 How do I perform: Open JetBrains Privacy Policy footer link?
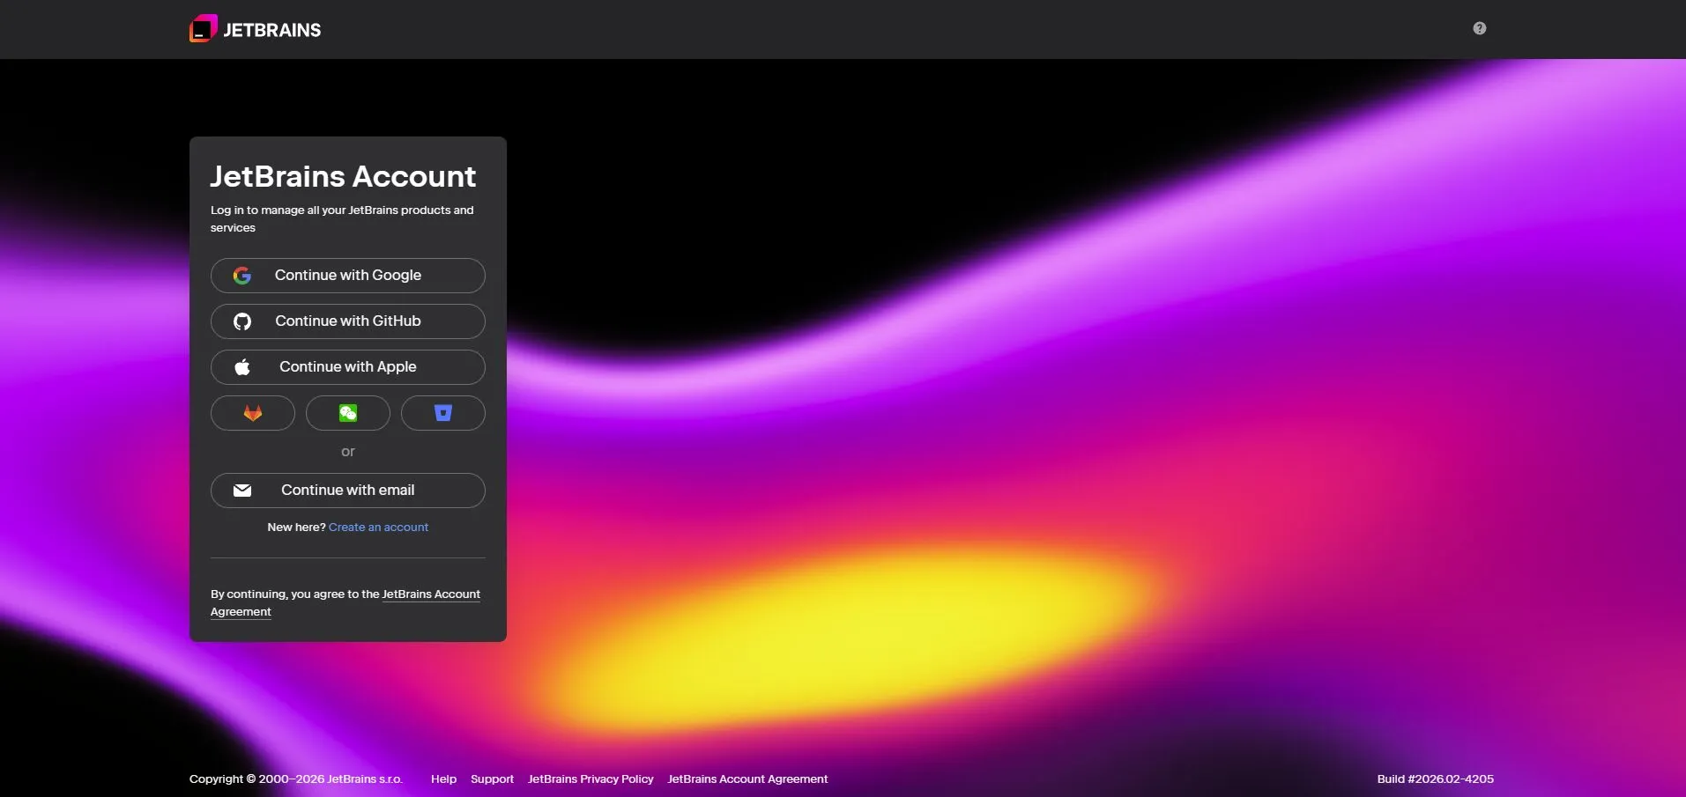tap(590, 779)
